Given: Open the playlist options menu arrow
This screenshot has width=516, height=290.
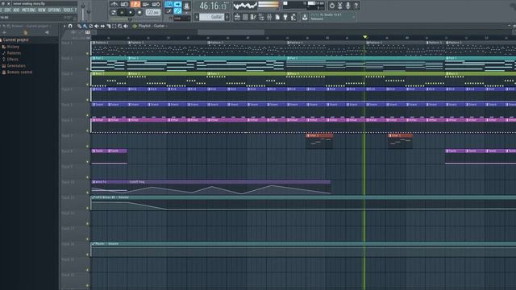Looking at the screenshot, I should pyautogui.click(x=64, y=26).
